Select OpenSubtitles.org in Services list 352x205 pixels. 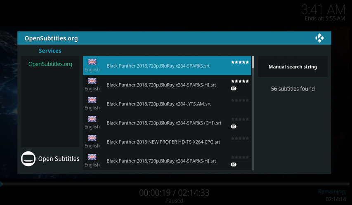tap(50, 64)
